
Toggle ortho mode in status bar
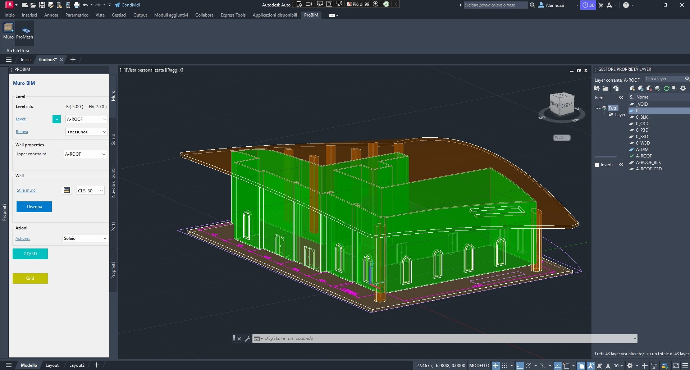[520, 365]
